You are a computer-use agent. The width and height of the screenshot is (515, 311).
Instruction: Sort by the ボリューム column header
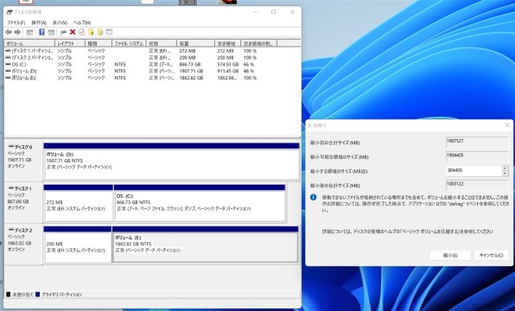[29, 43]
